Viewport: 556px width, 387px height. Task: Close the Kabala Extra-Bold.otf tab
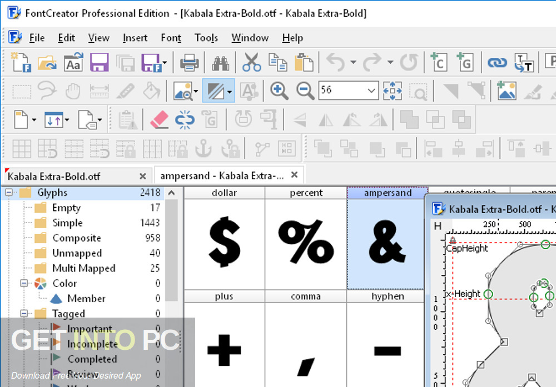pyautogui.click(x=143, y=176)
